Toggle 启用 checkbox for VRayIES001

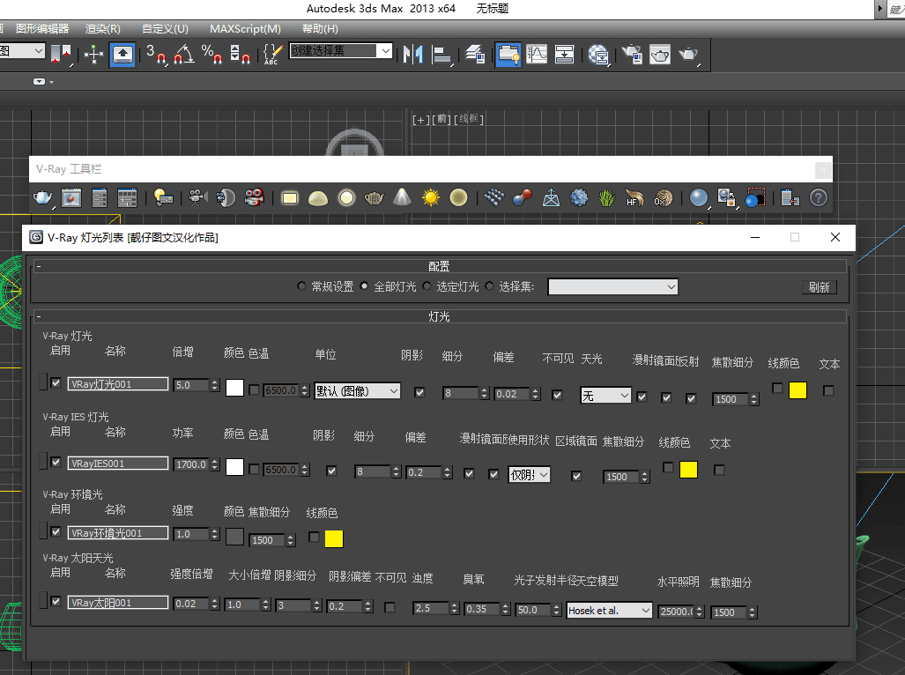(x=56, y=462)
